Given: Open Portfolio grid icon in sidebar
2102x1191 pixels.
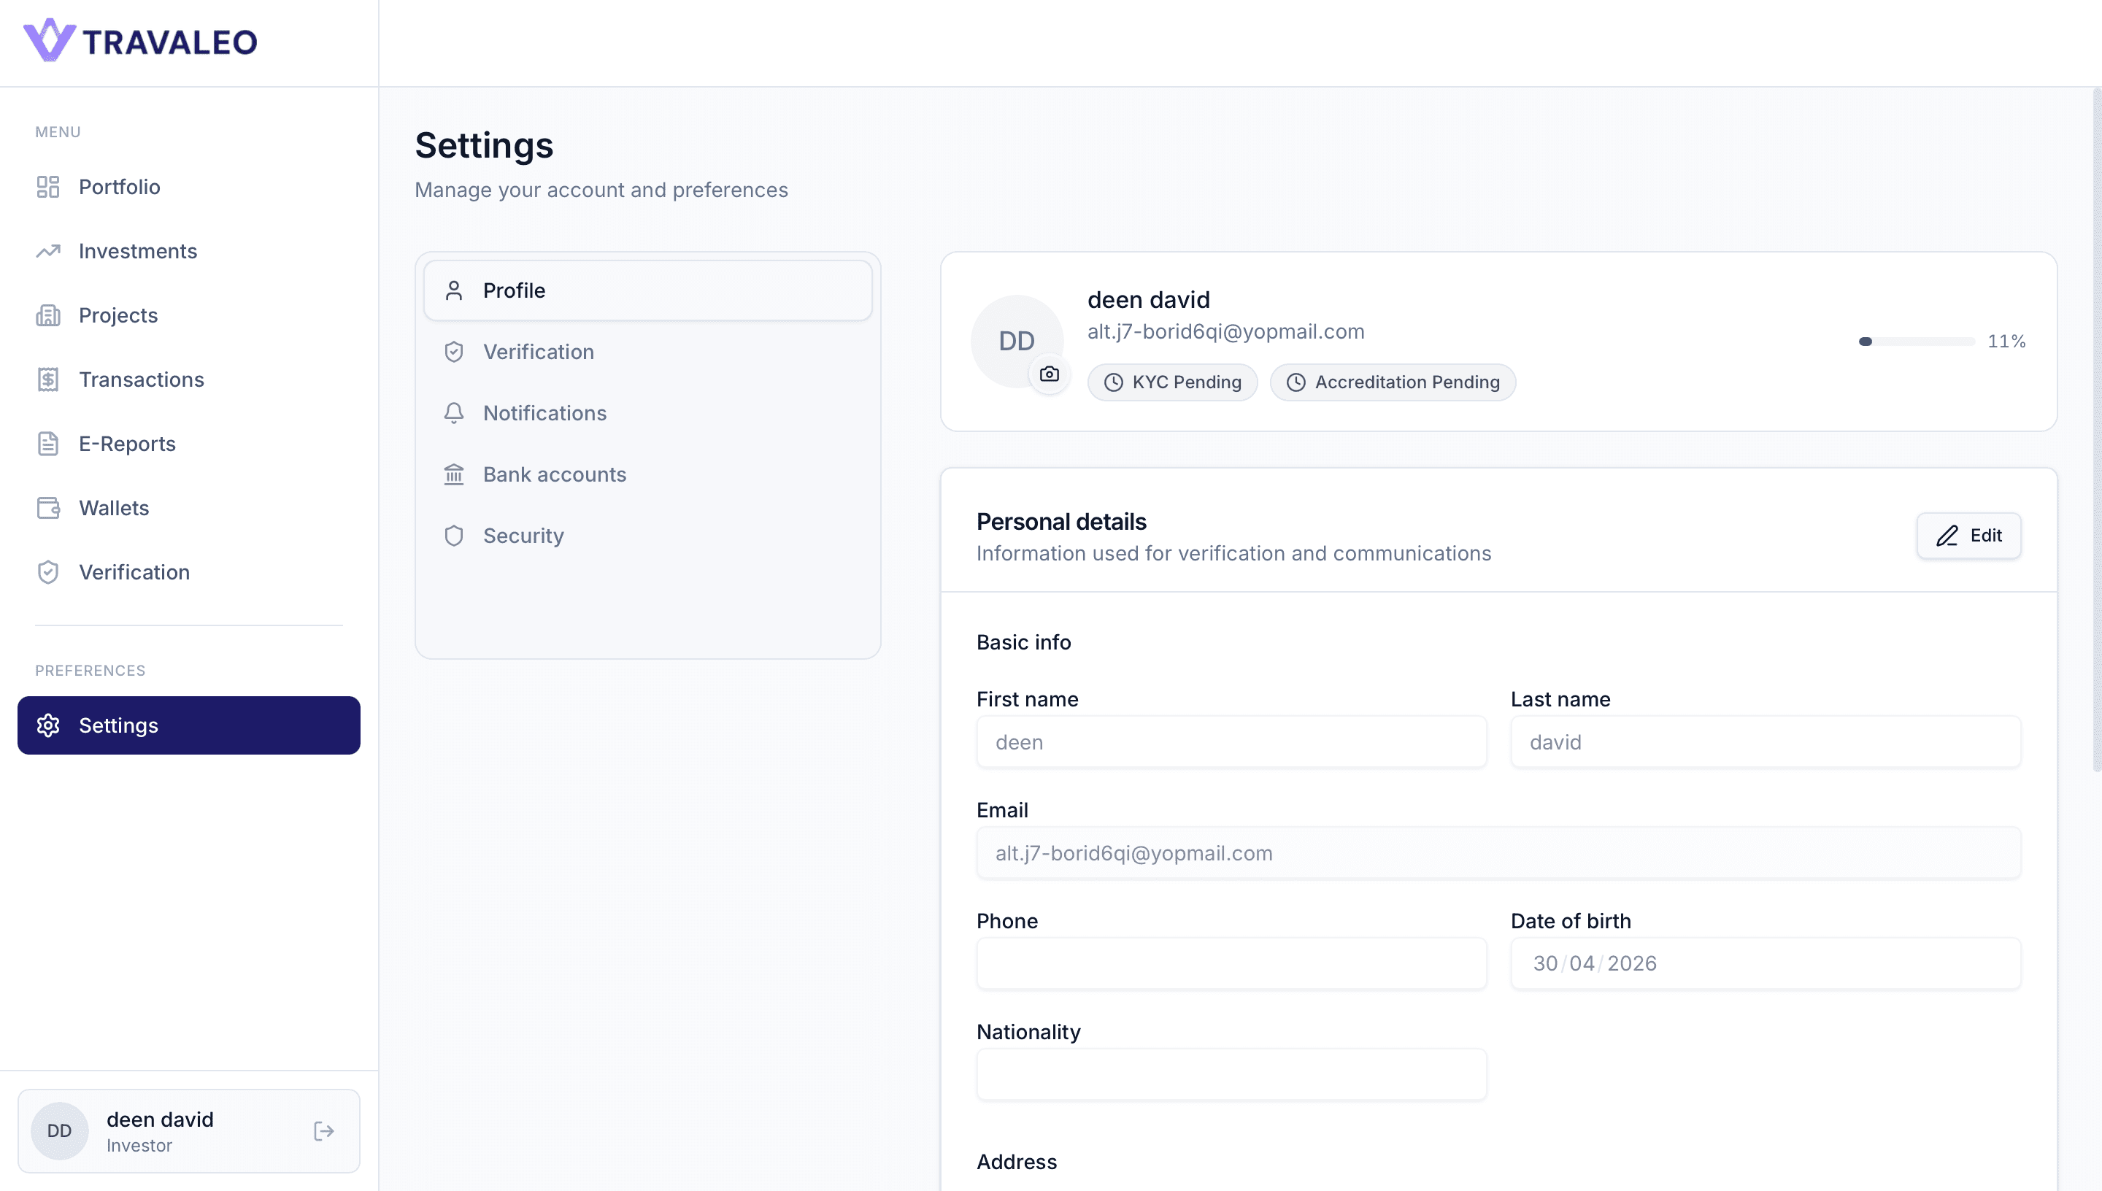Looking at the screenshot, I should (x=48, y=187).
